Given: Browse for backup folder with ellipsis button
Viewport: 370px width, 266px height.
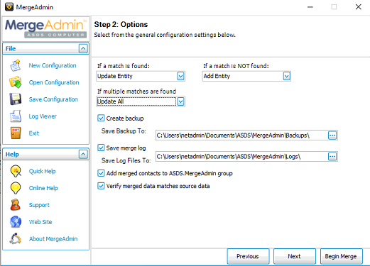Looking at the screenshot, I should pos(332,135).
